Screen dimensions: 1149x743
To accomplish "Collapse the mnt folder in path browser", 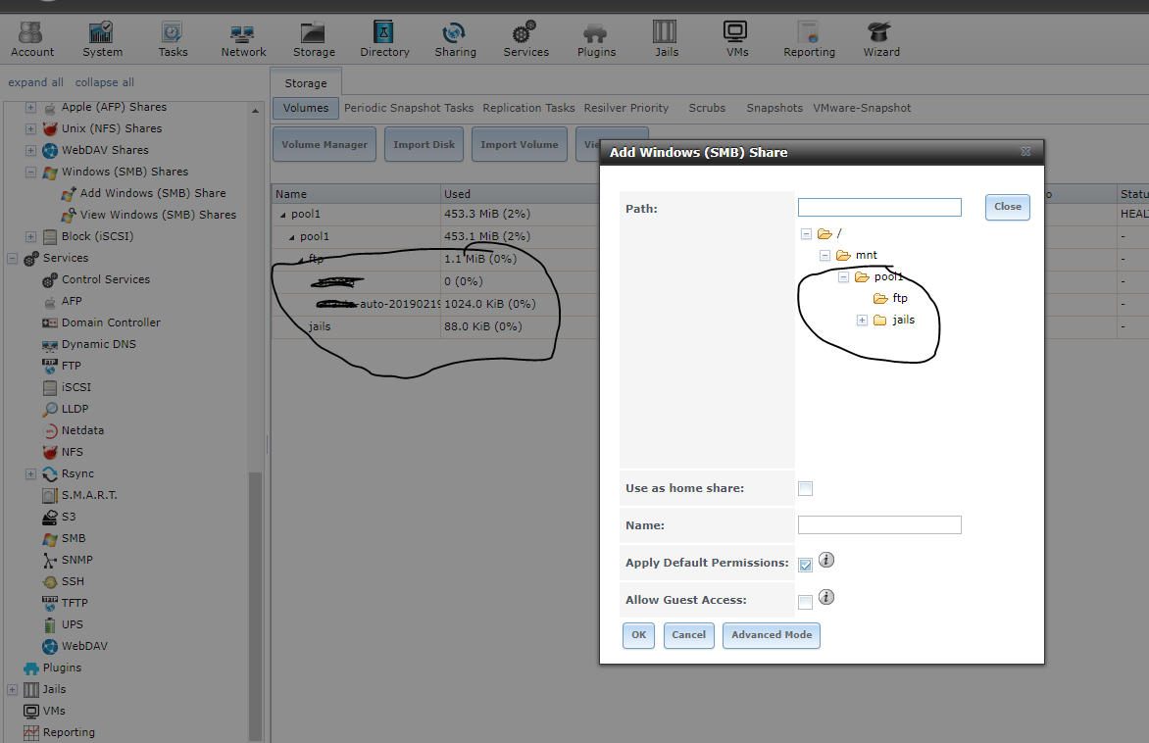I will (824, 256).
